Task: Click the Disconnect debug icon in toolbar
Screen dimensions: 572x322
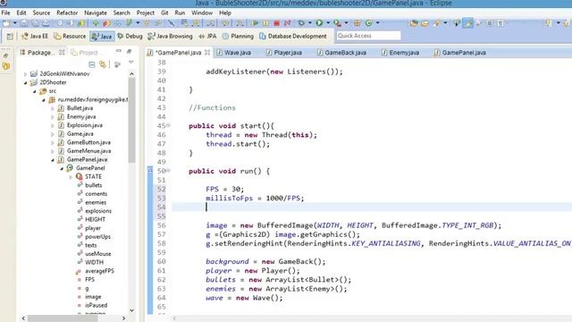Action: [x=288, y=23]
